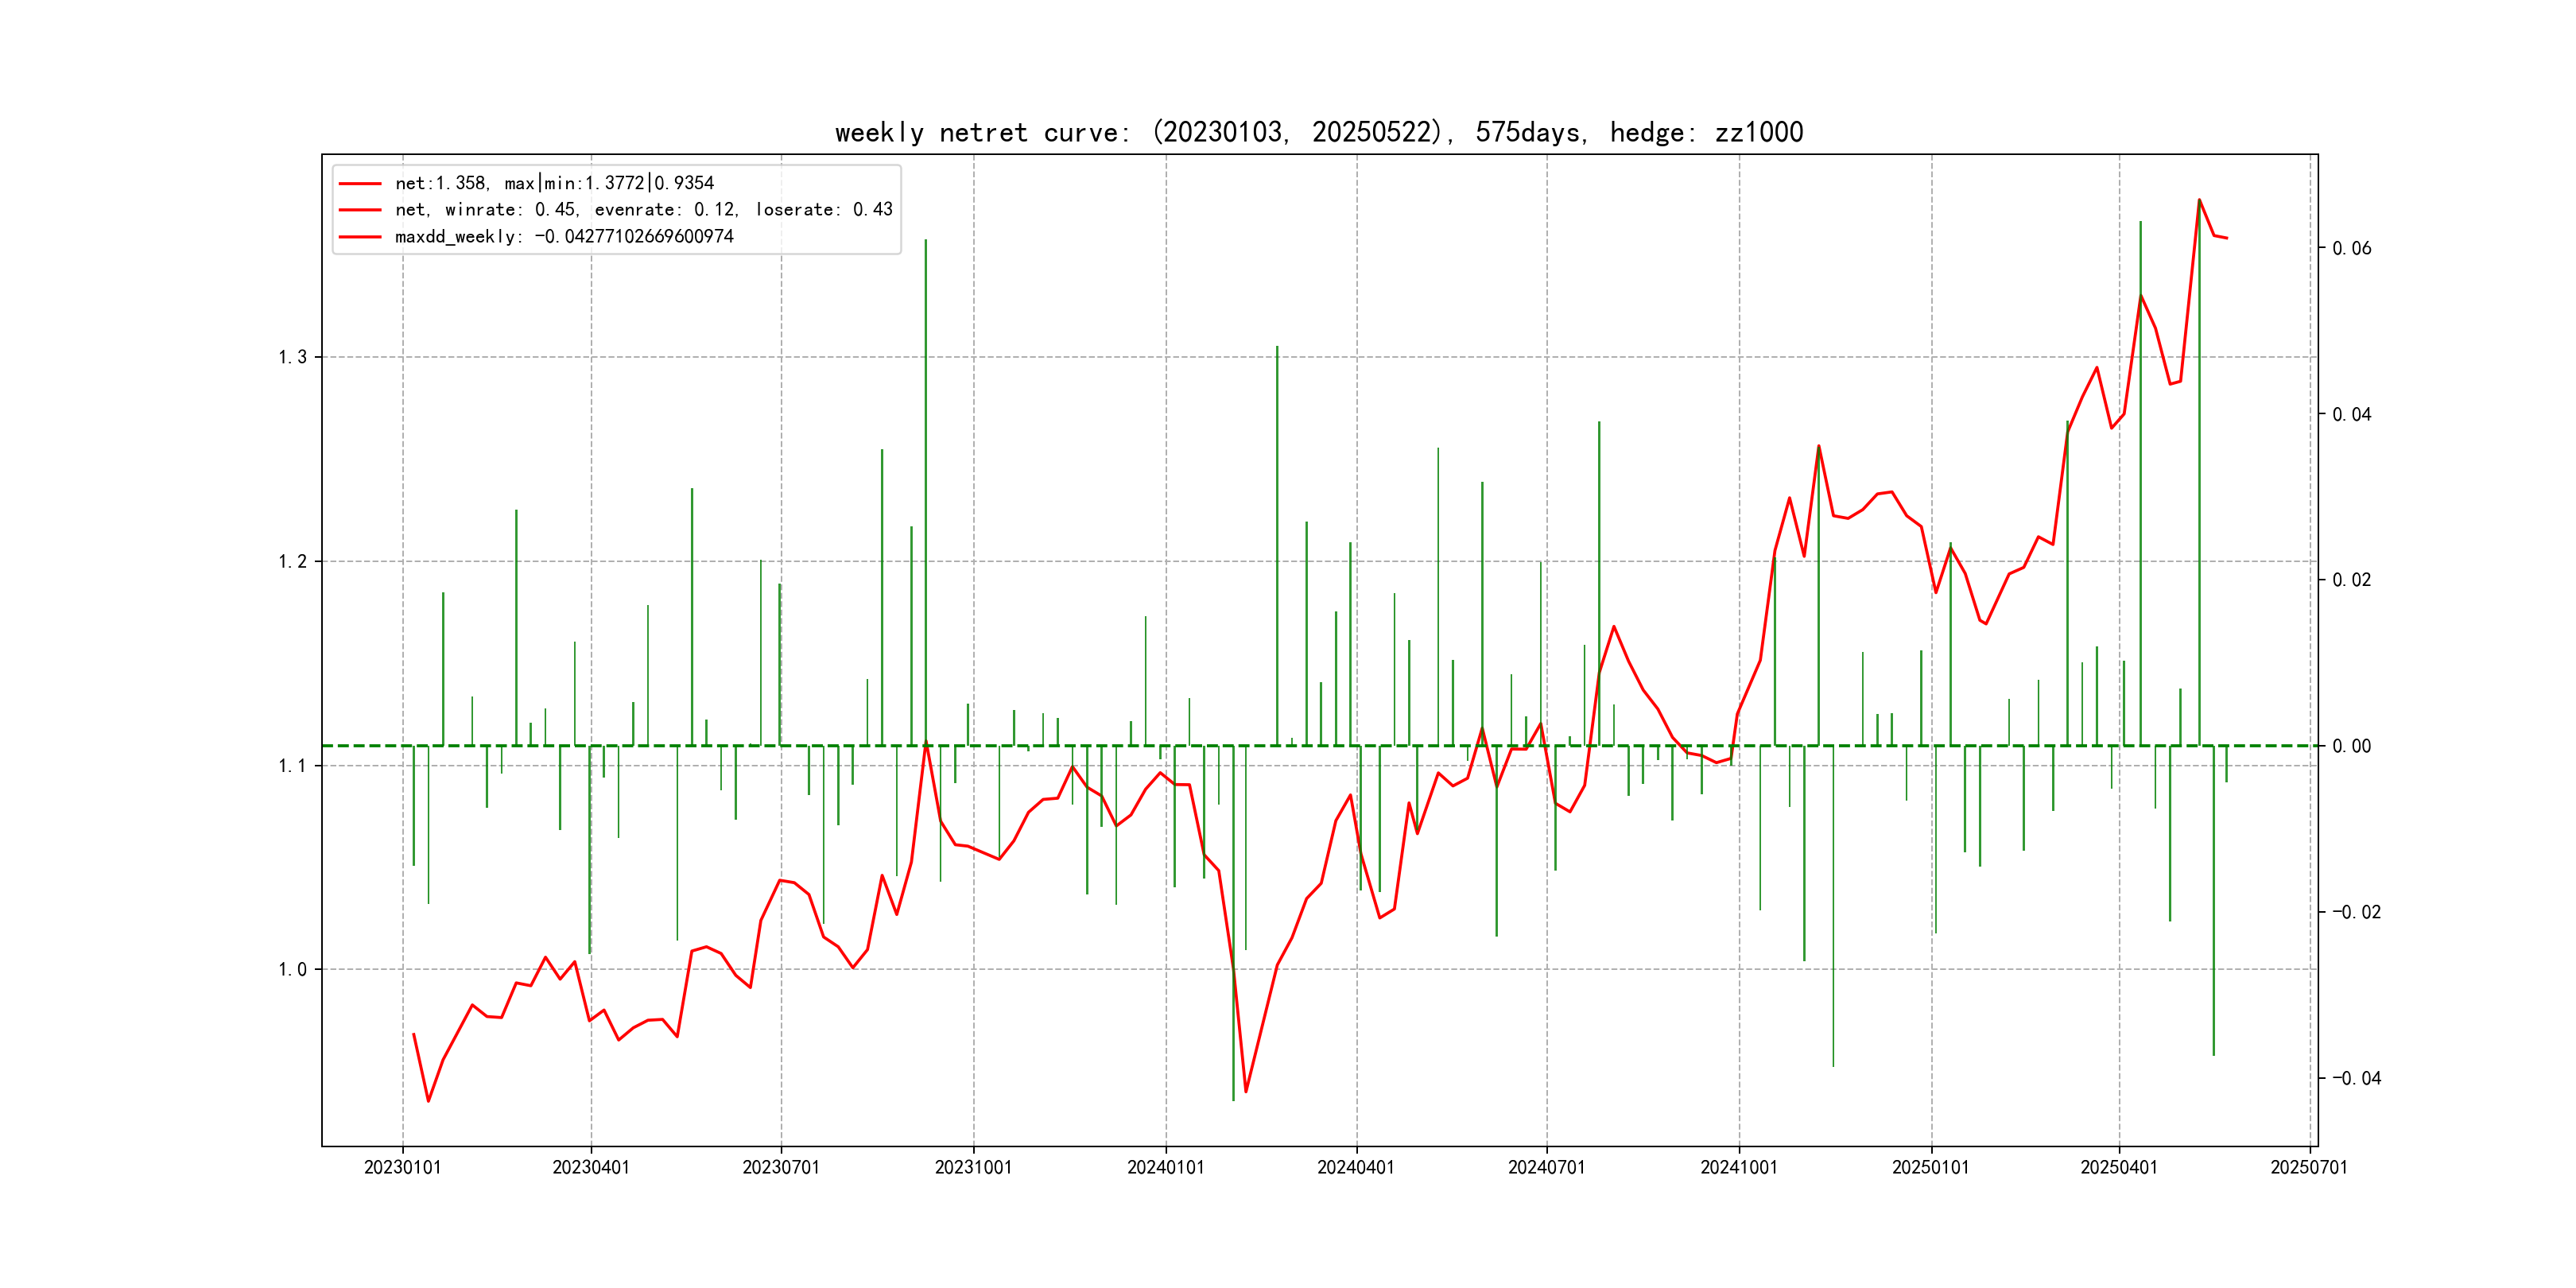The width and height of the screenshot is (2576, 1288).
Task: Click the 20231001 x-axis tick label
Action: point(973,1167)
